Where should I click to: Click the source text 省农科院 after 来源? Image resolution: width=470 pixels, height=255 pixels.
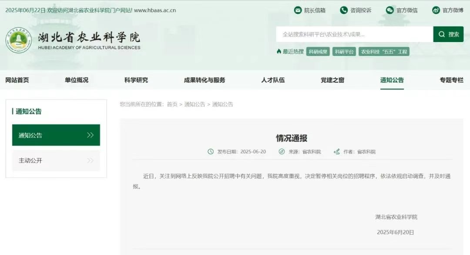[x=312, y=152]
